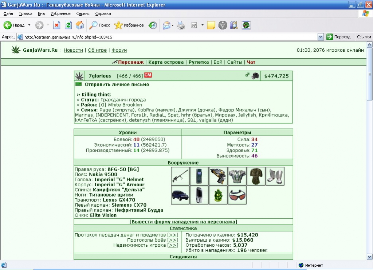
Task: Open the Форум link
Action: pyautogui.click(x=119, y=50)
